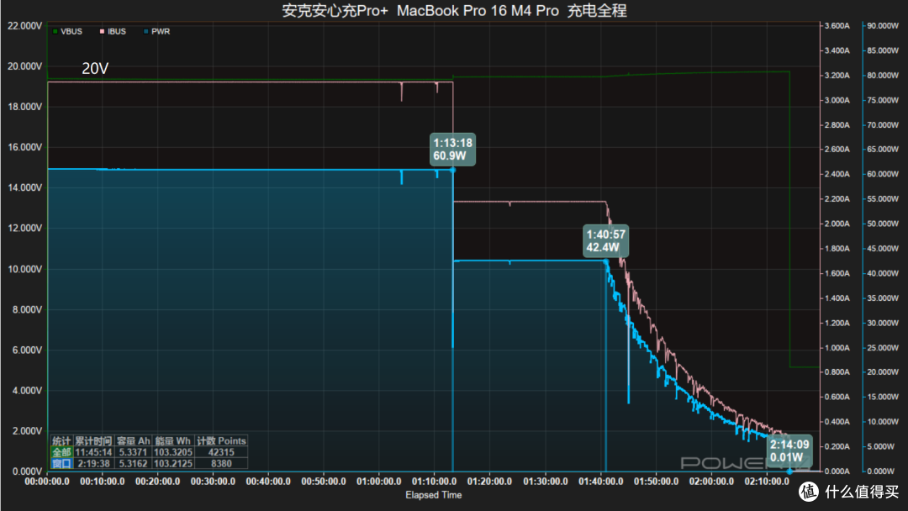Screen dimensions: 908x511
Task: Click the blue PWR legend color square
Action: coord(146,32)
